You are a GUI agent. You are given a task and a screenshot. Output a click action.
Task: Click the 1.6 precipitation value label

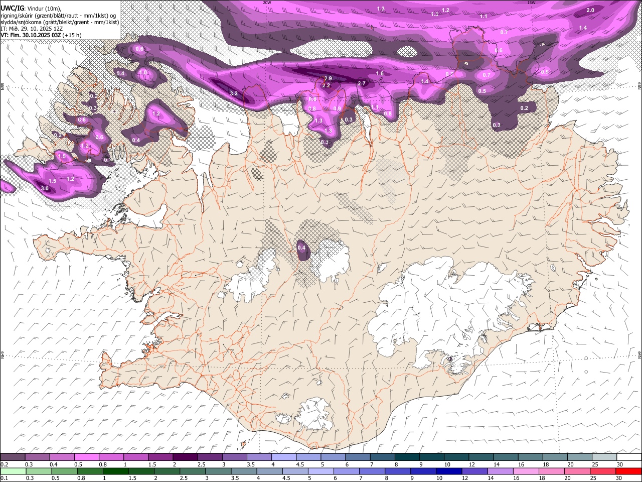click(380, 74)
